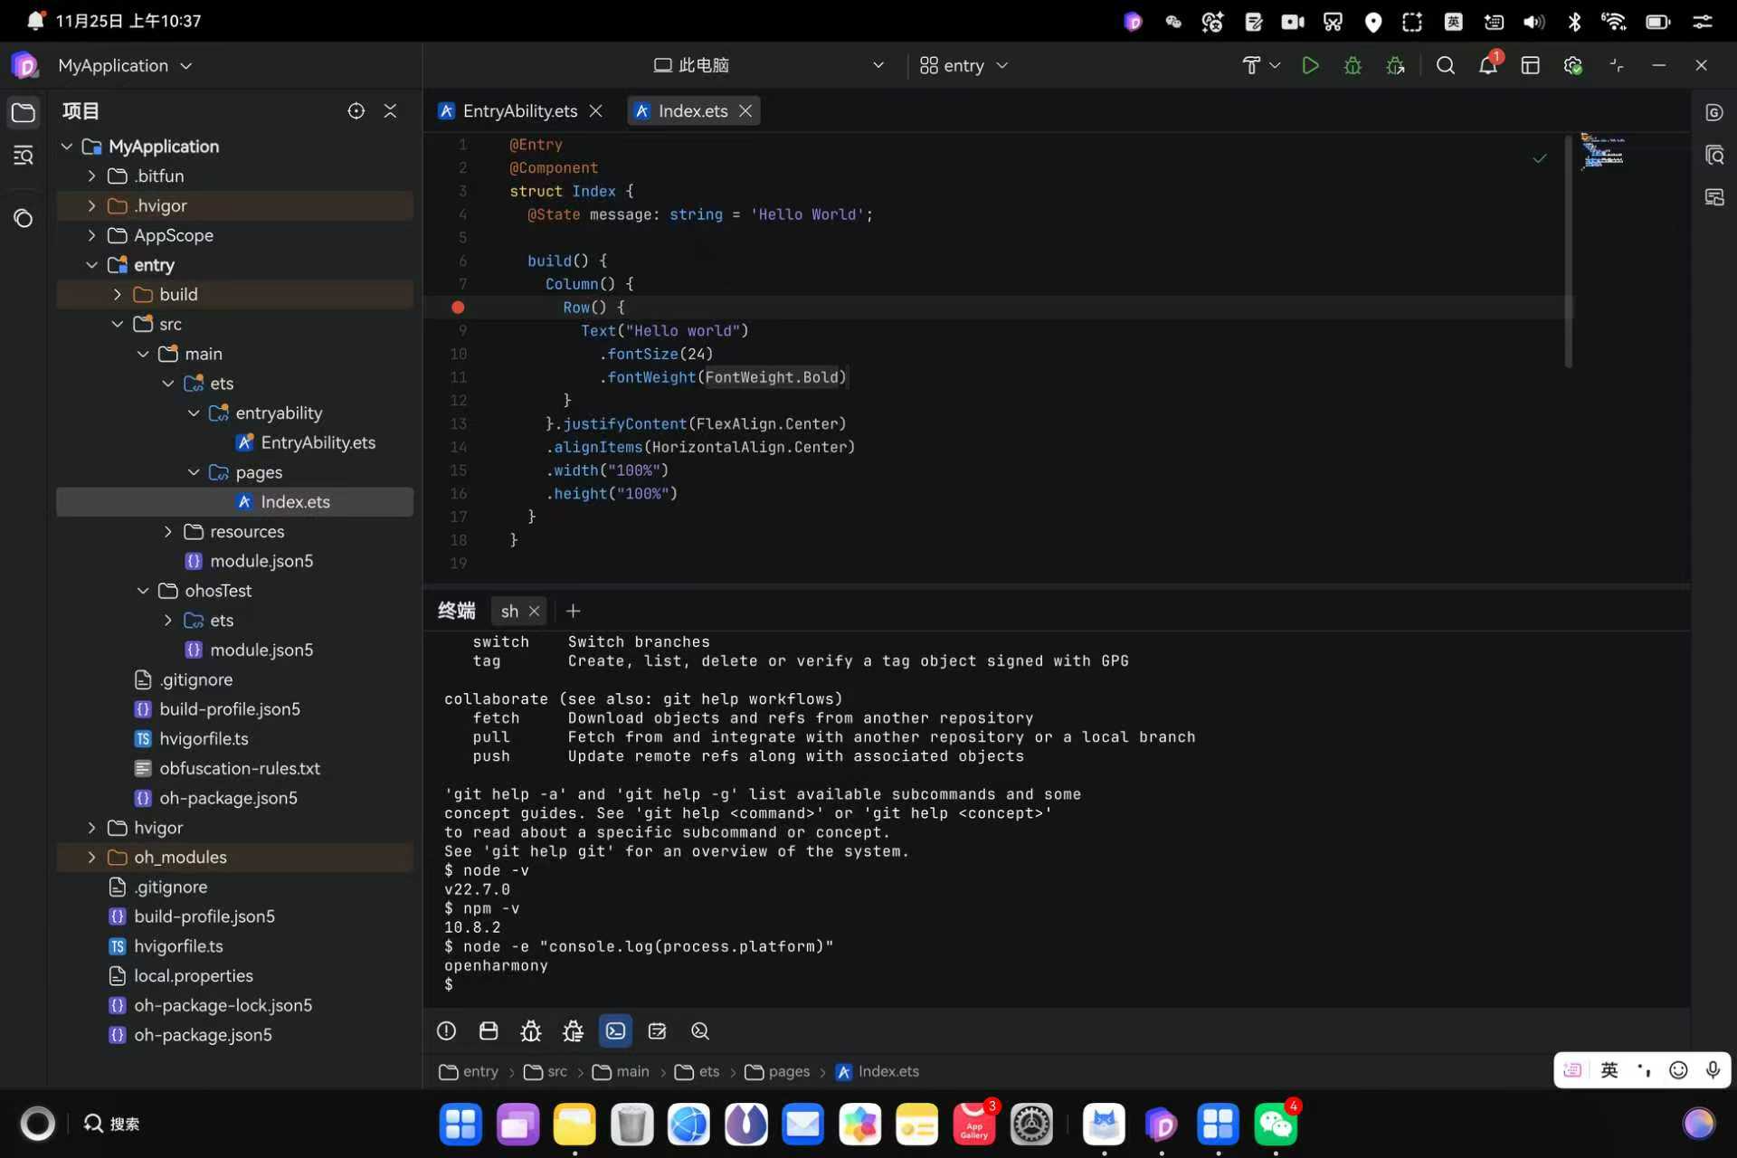The width and height of the screenshot is (1737, 1158).
Task: Expand the resources folder
Action: (x=167, y=531)
